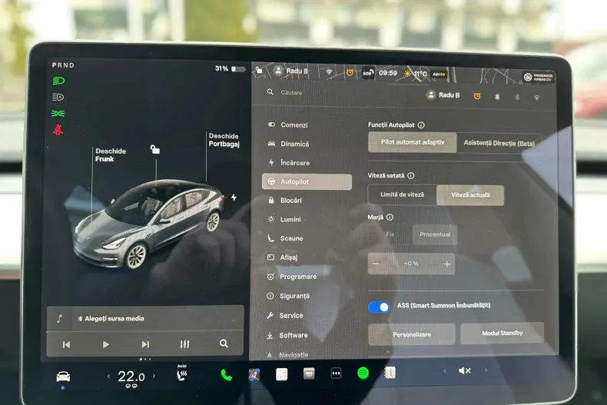Open the Încărcare settings section
The image size is (607, 405).
[x=289, y=163]
